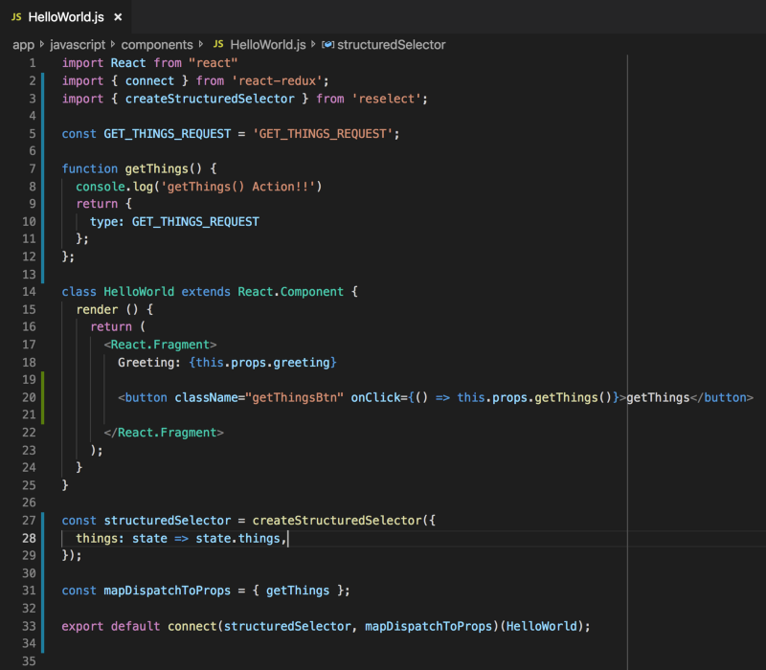Click 'render' method on line 15
This screenshot has height=670, width=766.
tap(97, 309)
